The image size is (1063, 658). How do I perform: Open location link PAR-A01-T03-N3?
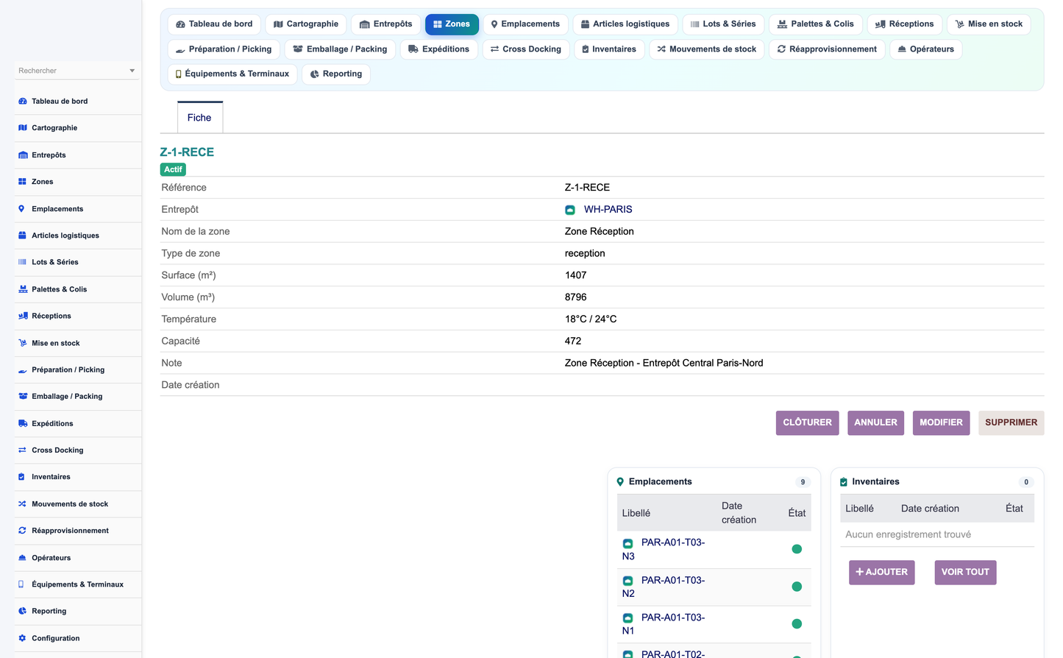pos(664,550)
